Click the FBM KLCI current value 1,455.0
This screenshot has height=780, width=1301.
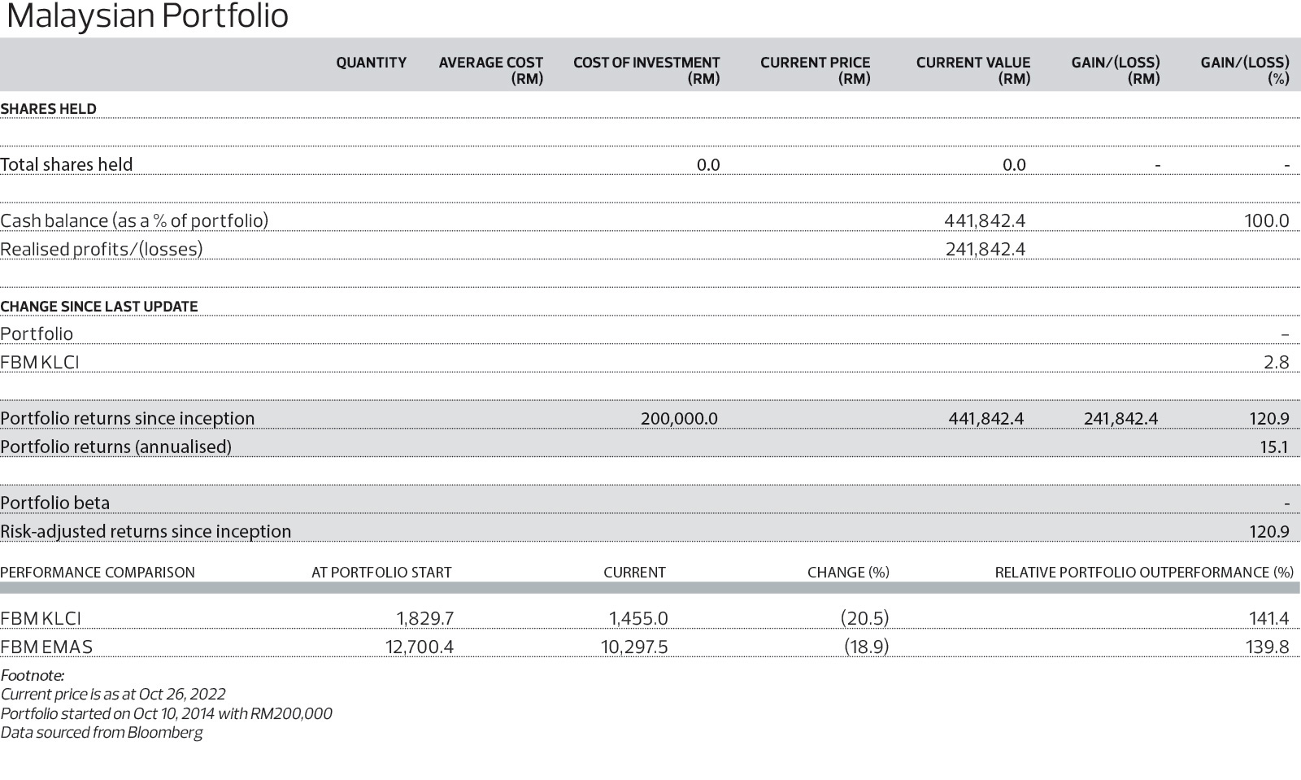click(638, 618)
